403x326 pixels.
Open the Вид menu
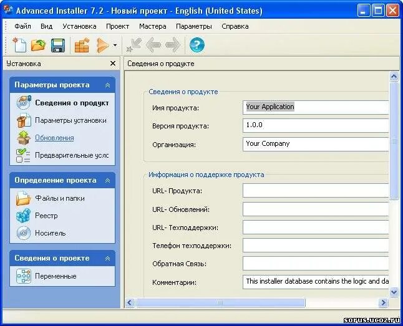pyautogui.click(x=47, y=26)
